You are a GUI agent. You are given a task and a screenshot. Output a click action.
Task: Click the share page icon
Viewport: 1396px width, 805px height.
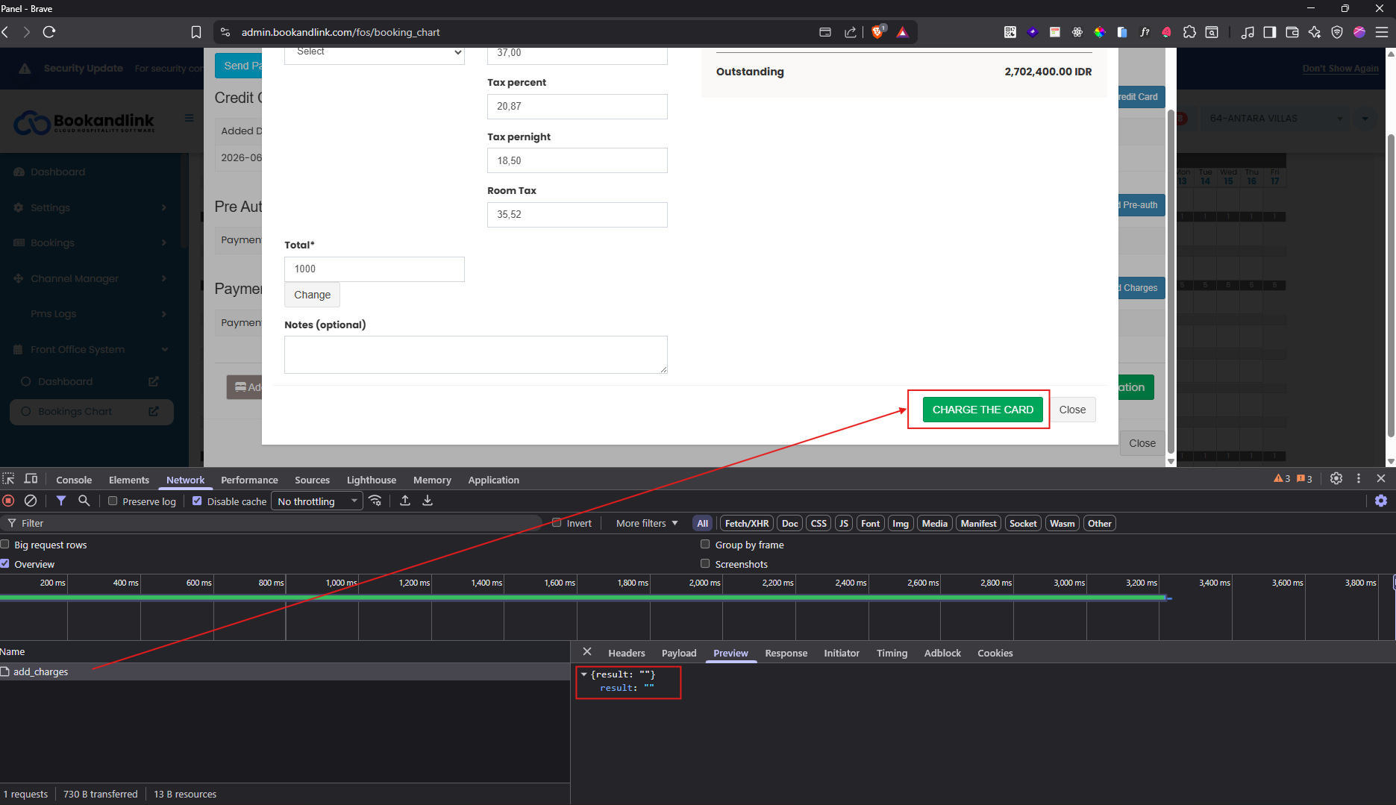point(850,32)
